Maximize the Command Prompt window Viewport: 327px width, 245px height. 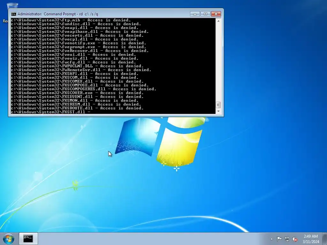(205, 14)
